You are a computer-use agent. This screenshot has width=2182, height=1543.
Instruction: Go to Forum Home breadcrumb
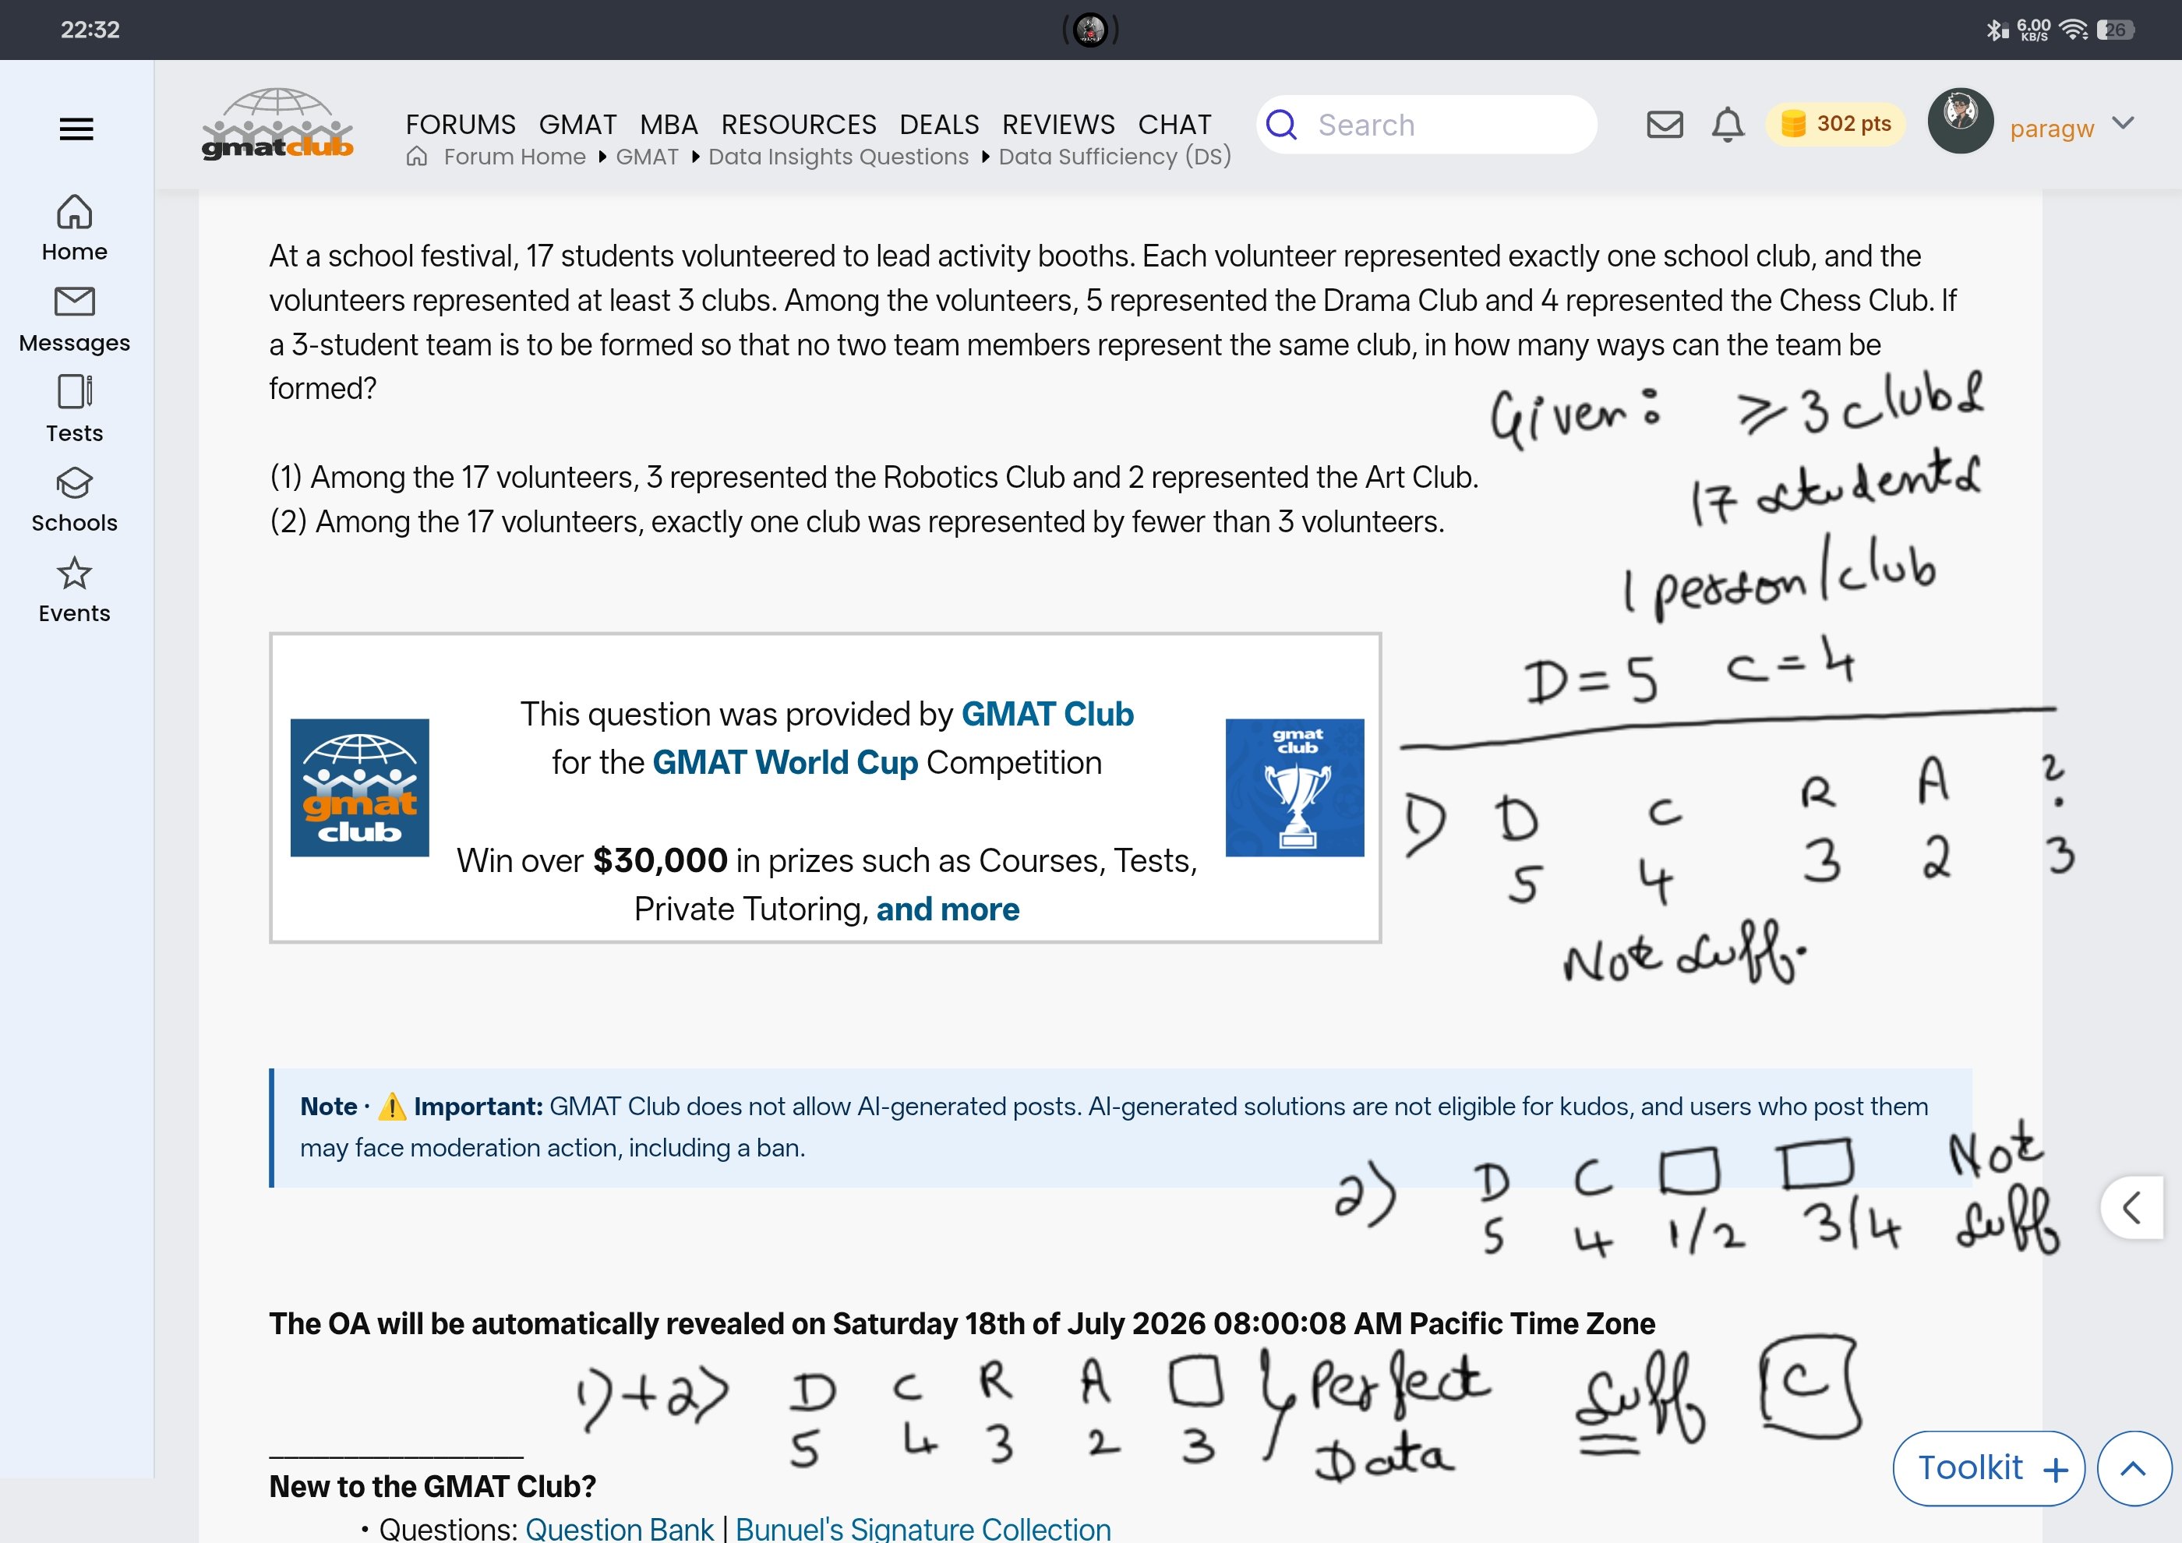point(514,157)
